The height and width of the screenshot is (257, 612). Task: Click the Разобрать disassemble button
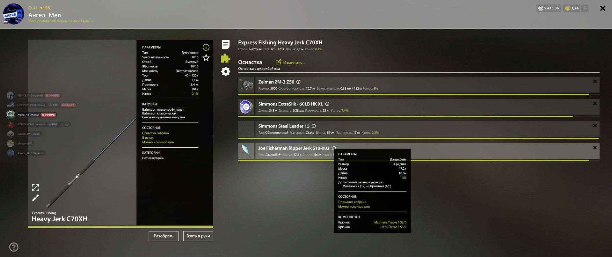(164, 236)
